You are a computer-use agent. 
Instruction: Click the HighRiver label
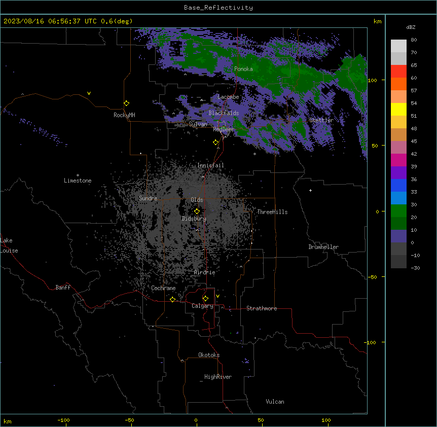tap(218, 377)
